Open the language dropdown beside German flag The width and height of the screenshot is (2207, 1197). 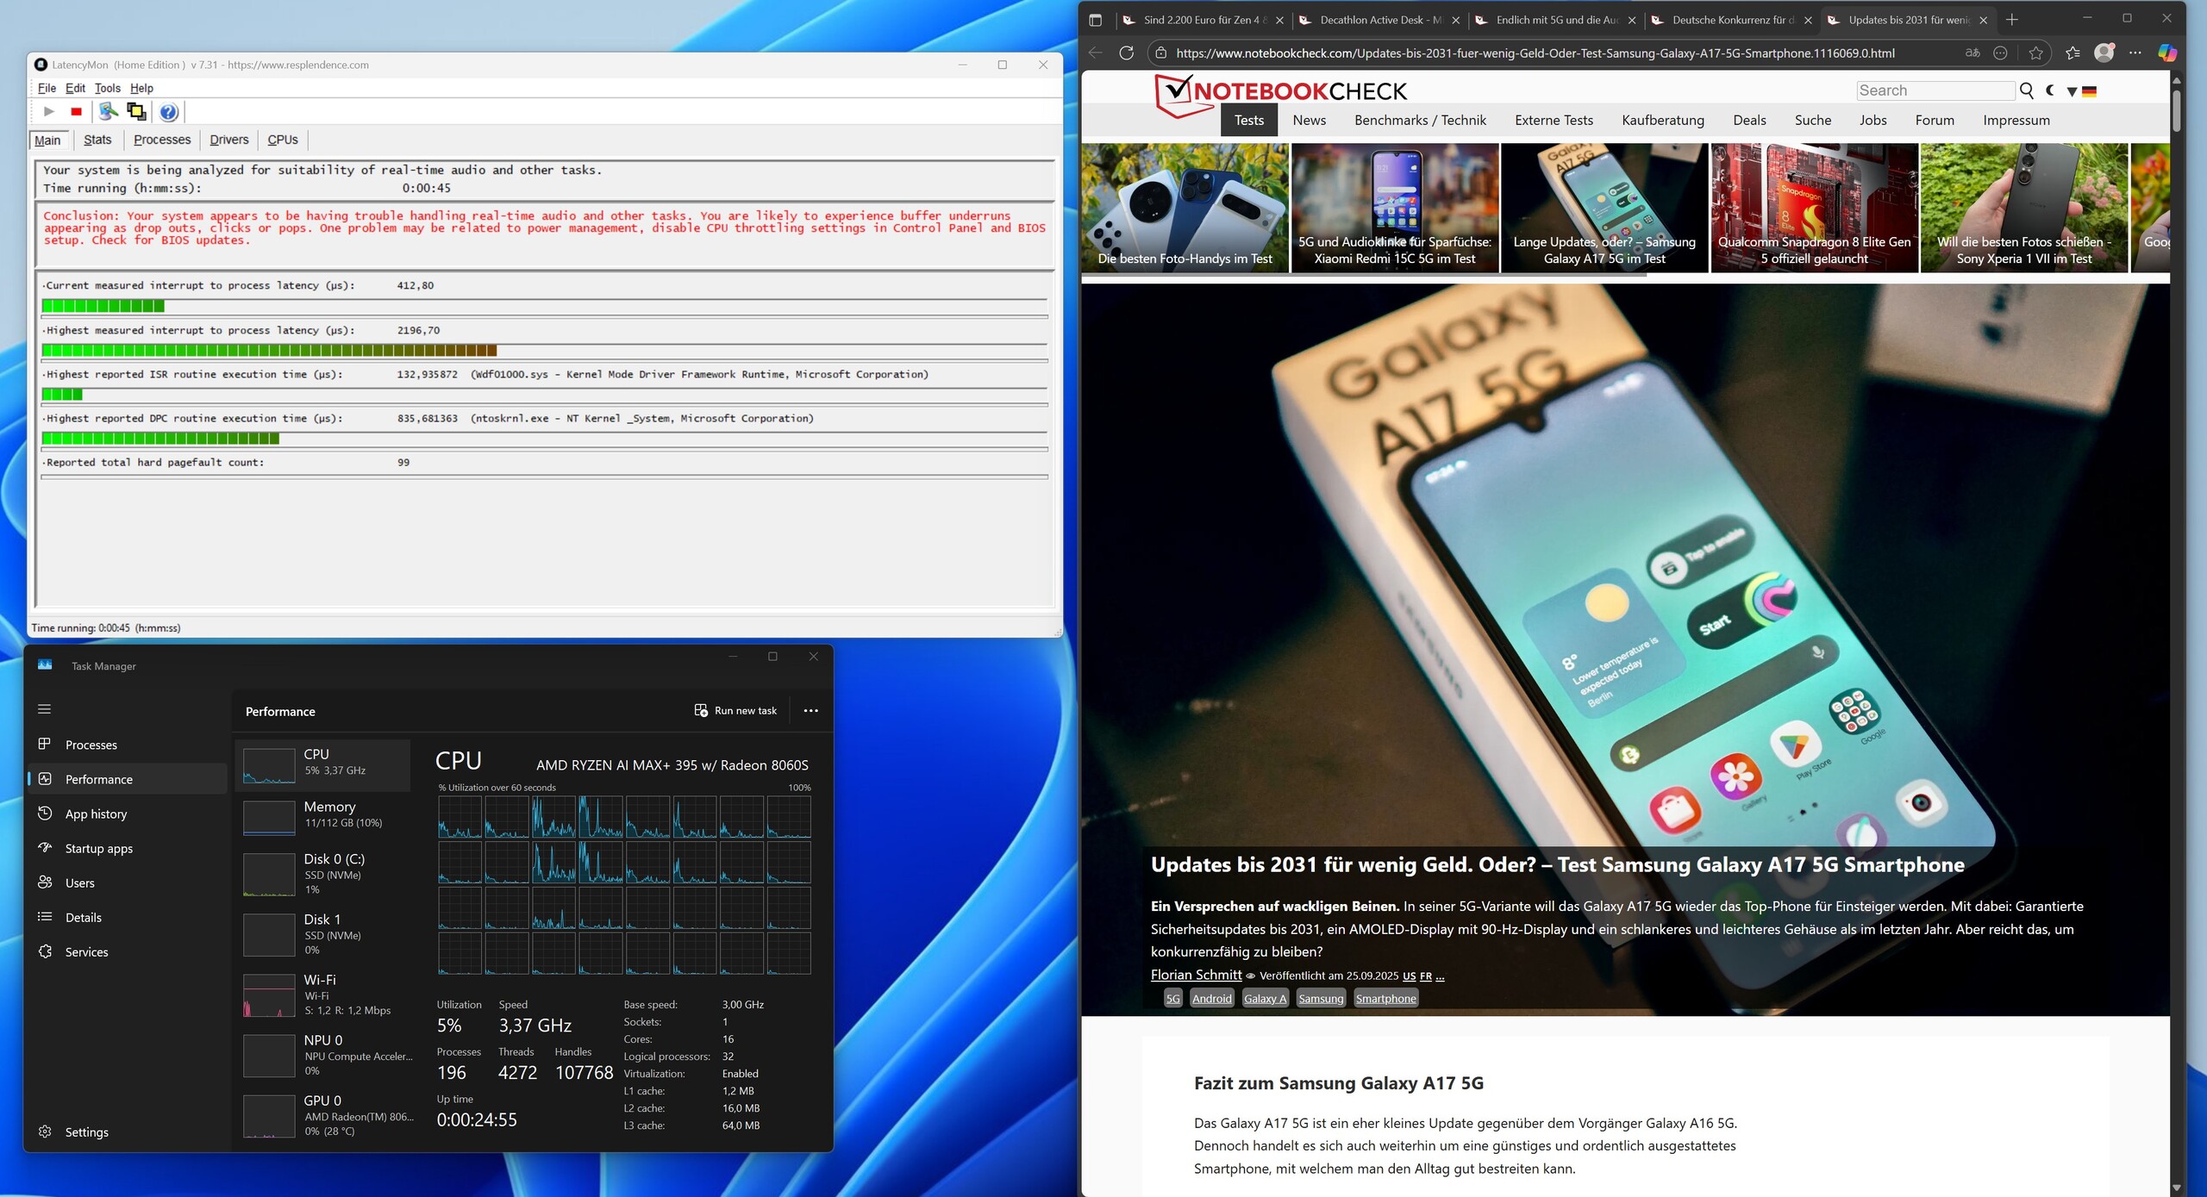pos(2072,91)
